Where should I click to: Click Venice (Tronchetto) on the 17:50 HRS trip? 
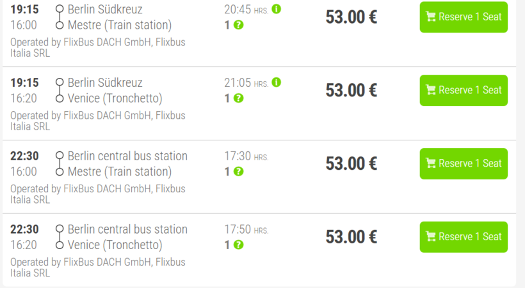click(x=115, y=245)
